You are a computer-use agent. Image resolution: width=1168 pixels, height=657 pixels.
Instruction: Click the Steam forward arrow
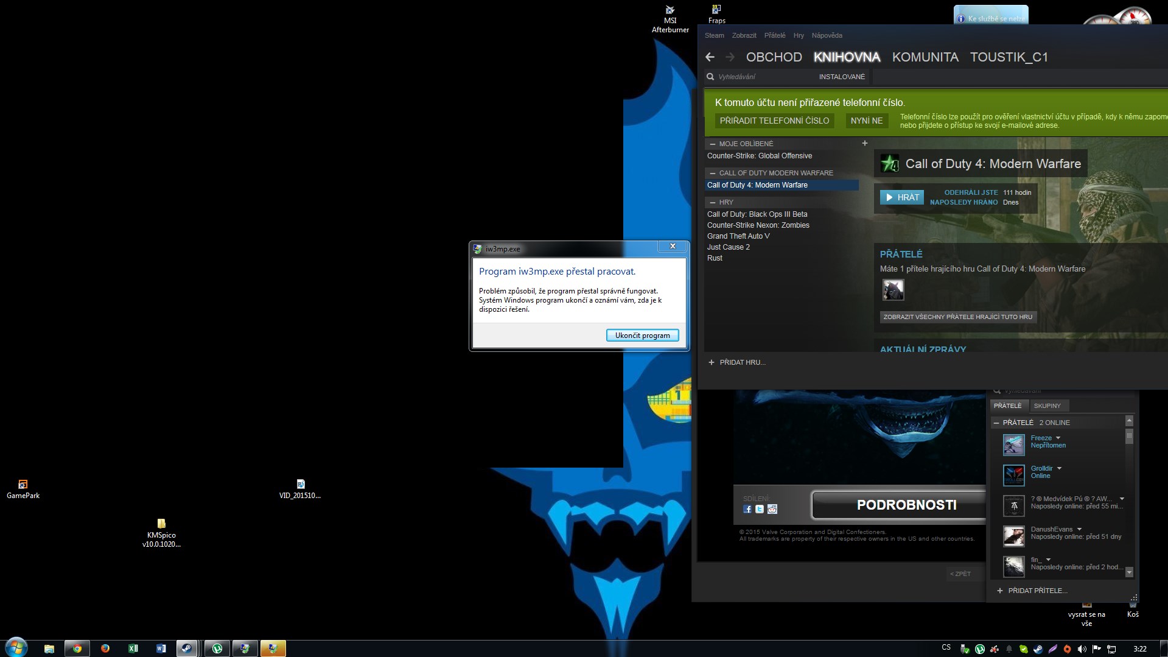730,57
